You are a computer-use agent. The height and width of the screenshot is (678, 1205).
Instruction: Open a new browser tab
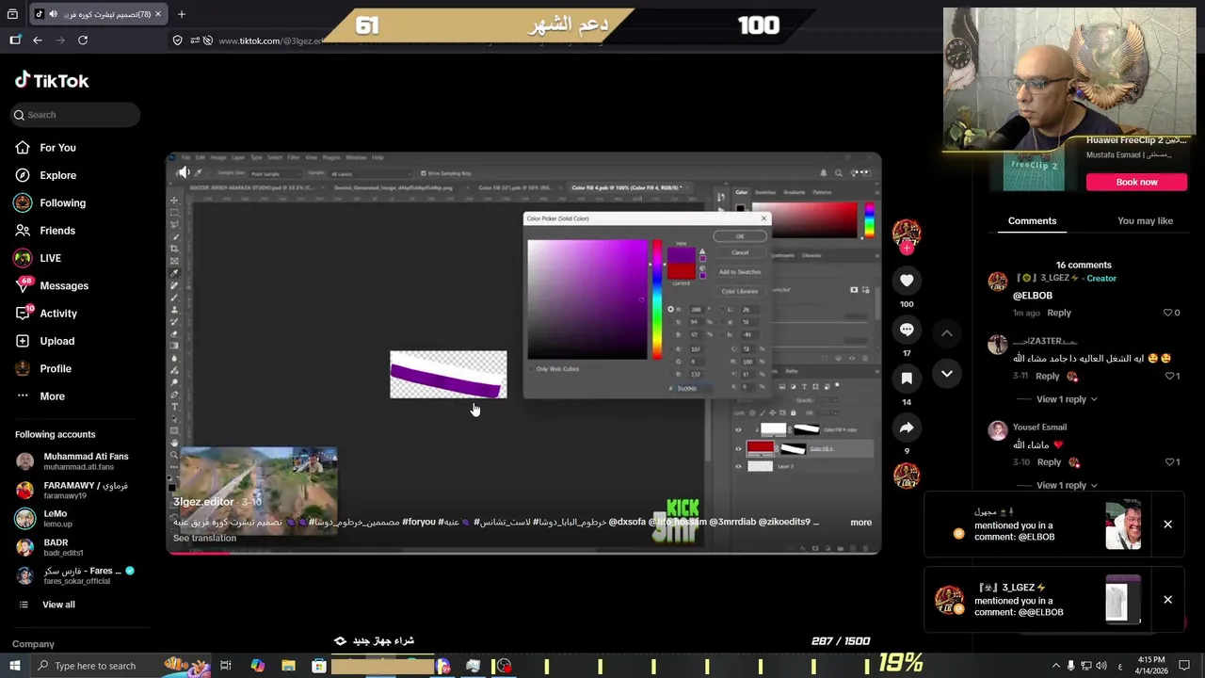point(182,14)
